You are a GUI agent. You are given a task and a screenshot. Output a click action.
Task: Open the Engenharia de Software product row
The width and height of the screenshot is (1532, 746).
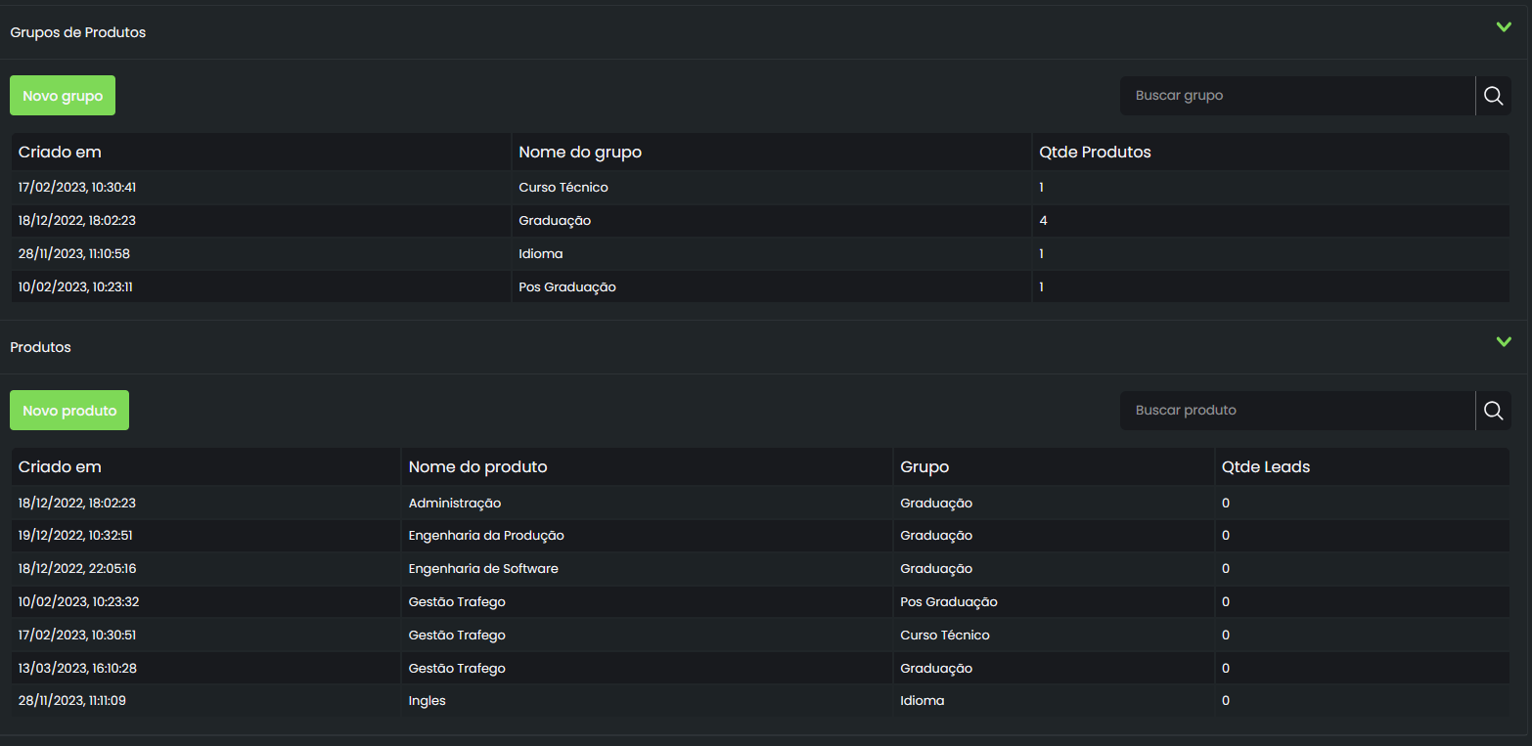[760, 569]
